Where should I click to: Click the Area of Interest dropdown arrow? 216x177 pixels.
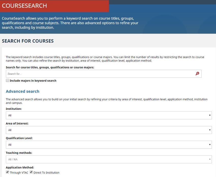pyautogui.click(x=210, y=130)
